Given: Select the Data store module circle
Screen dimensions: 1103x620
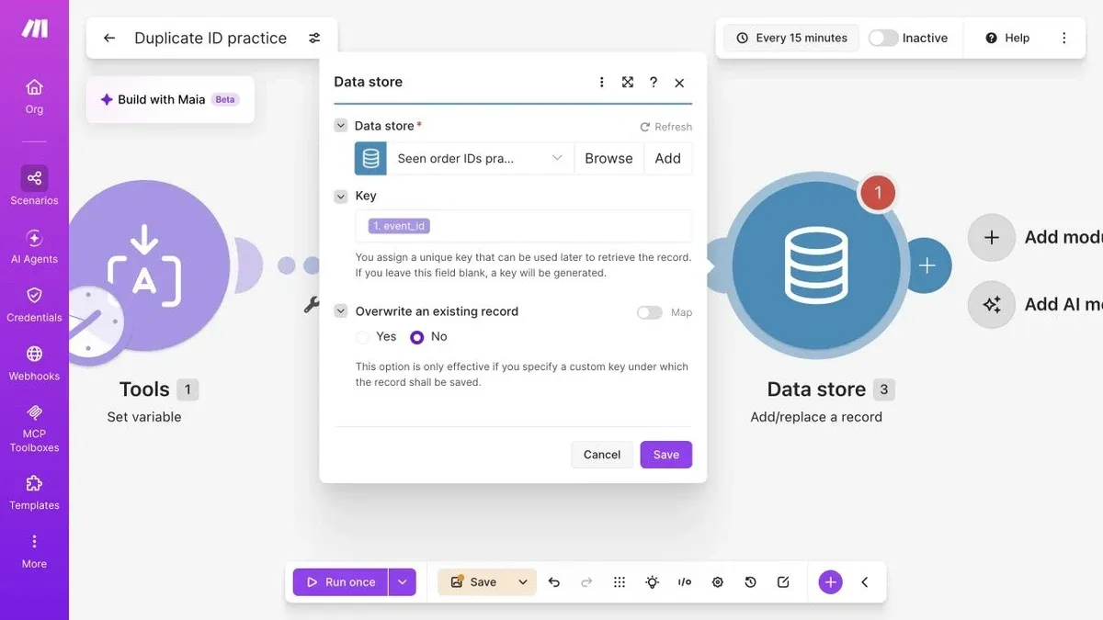Looking at the screenshot, I should (x=816, y=265).
